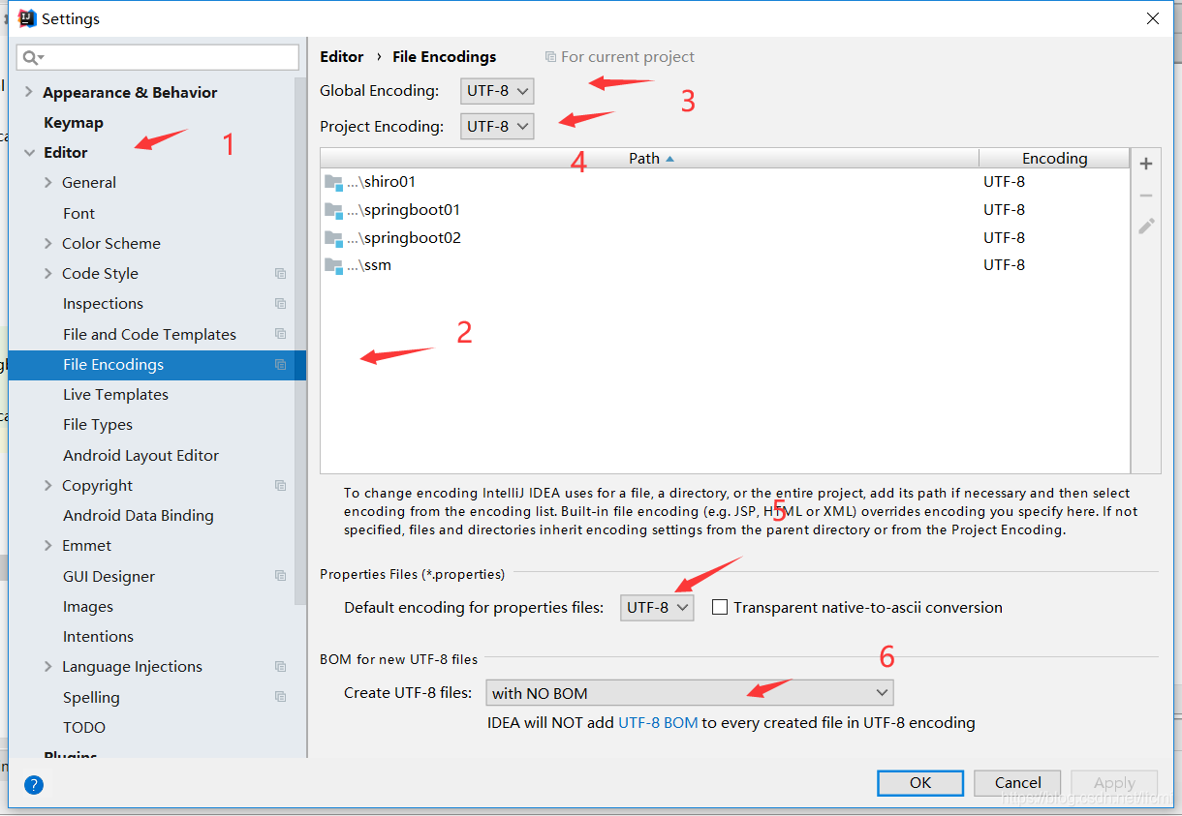Expand the Color Scheme node

(48, 244)
